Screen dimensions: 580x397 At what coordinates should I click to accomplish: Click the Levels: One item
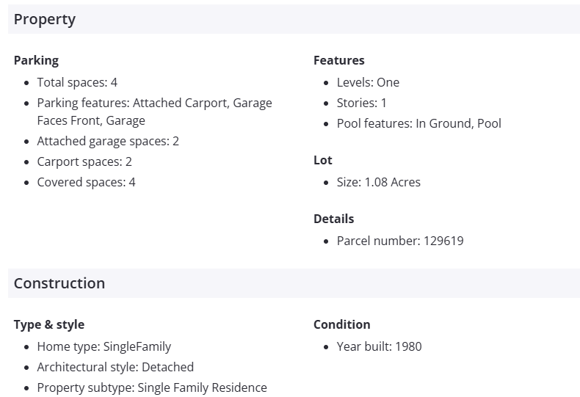tap(368, 82)
